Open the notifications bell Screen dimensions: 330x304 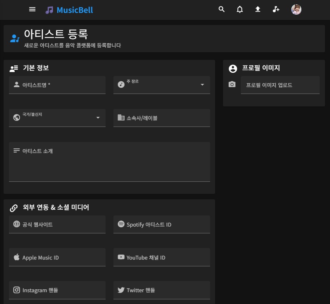240,10
